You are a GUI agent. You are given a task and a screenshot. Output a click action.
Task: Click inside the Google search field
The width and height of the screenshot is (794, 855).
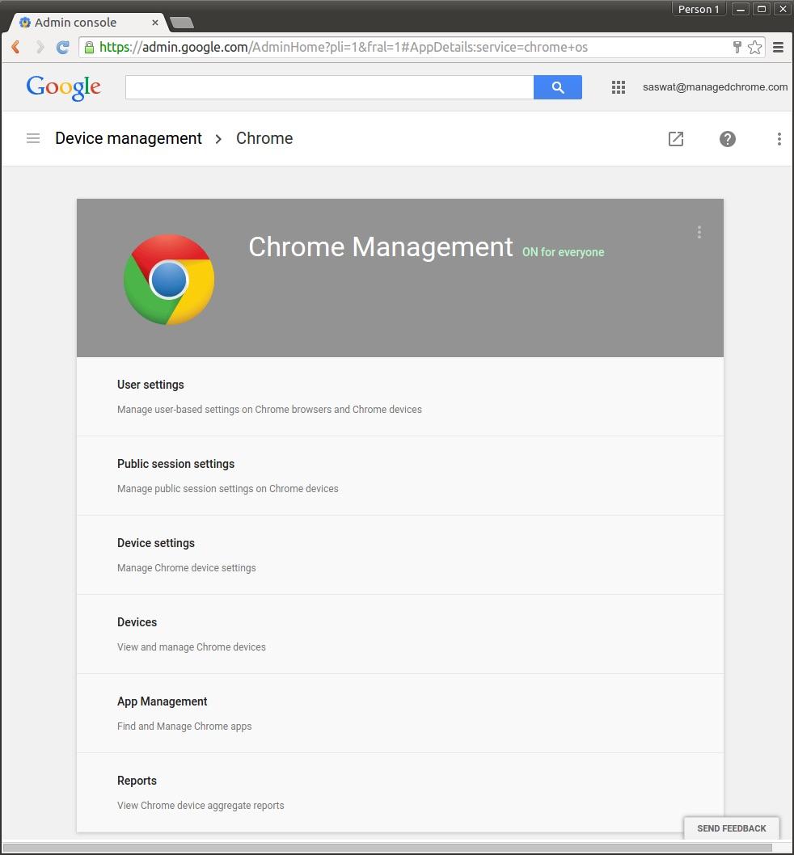tap(329, 87)
